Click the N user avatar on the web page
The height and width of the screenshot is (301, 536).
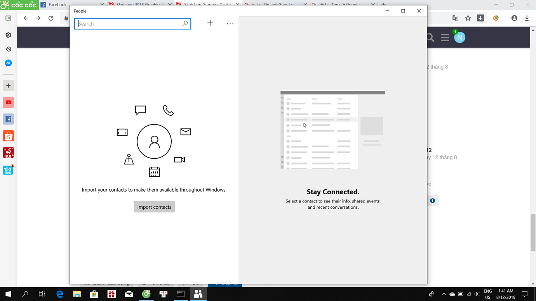click(459, 37)
